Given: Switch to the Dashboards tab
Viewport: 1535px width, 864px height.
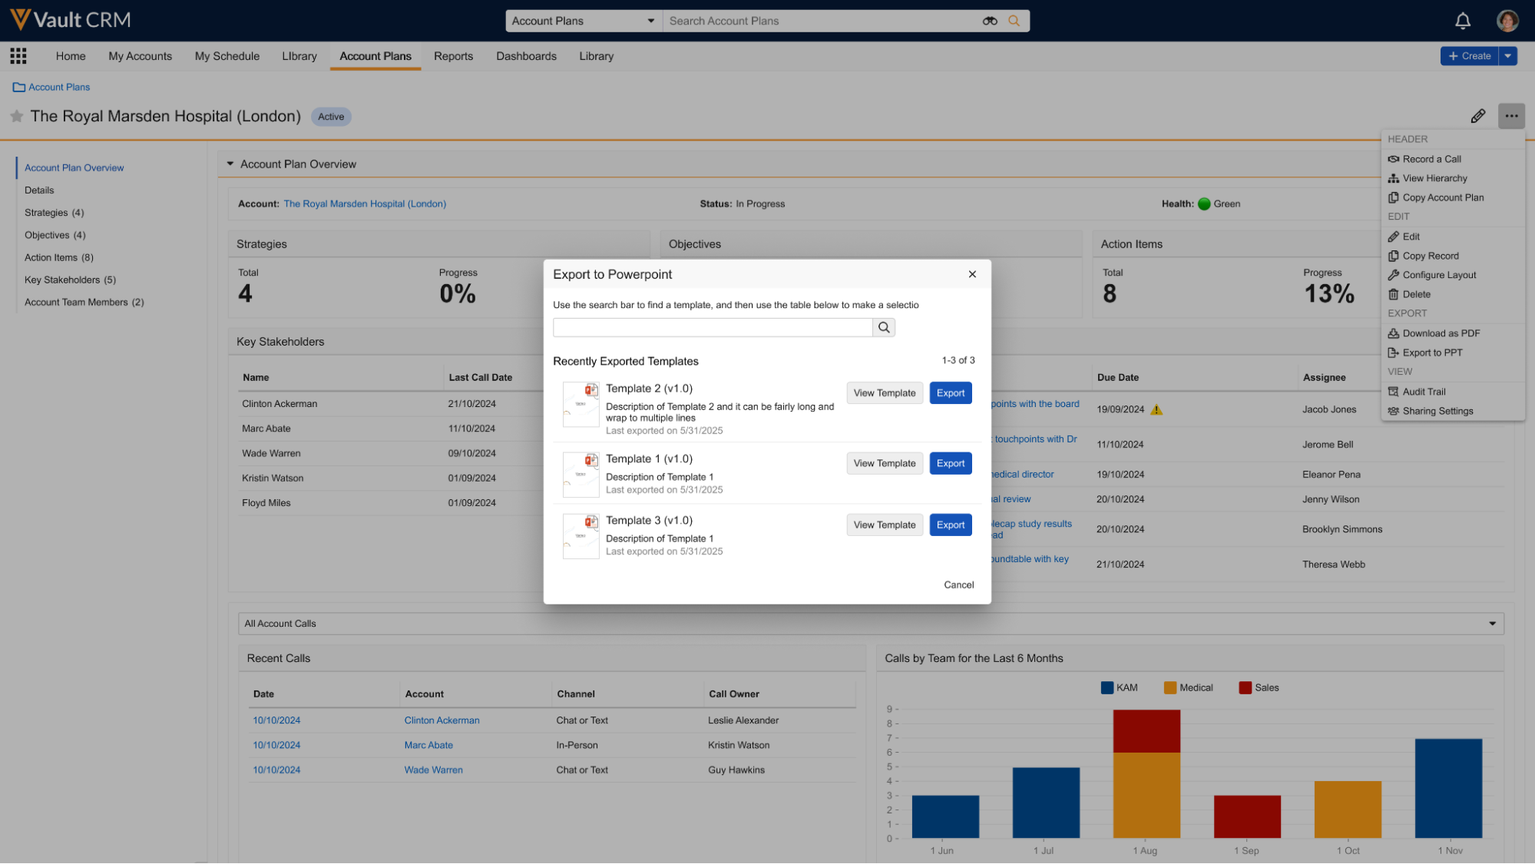Looking at the screenshot, I should coord(526,56).
